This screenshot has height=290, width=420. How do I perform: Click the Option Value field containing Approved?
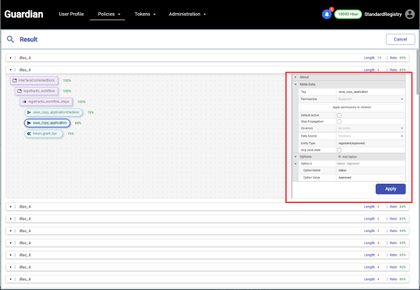pos(370,178)
